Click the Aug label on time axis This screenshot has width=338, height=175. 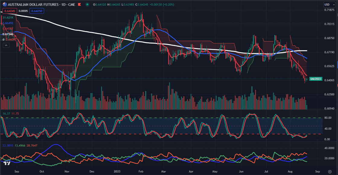click(x=290, y=172)
